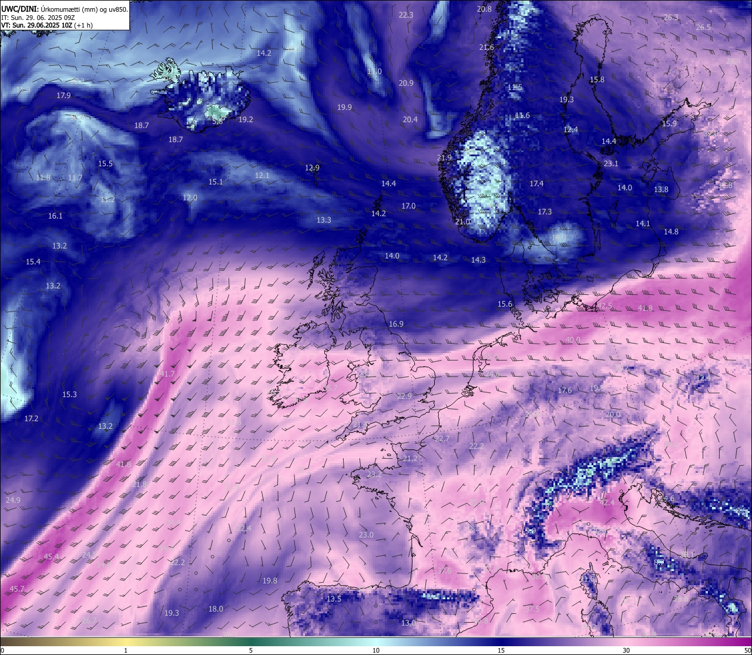Click the 17.6 value over Germany
Viewport: 752px width, 655px height.
pyautogui.click(x=565, y=390)
